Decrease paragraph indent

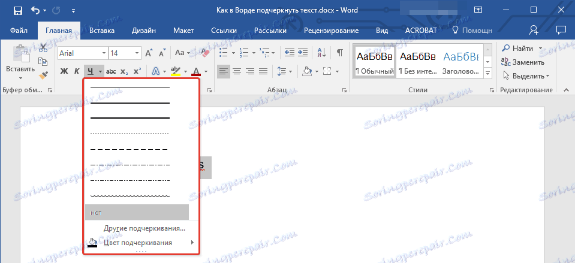[290, 53]
